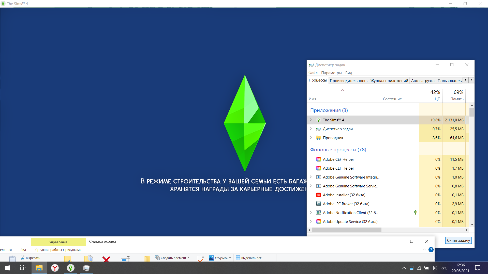Image resolution: width=488 pixels, height=274 pixels.
Task: Collapse the Explorer ribbon with the chevron
Action: 424,250
